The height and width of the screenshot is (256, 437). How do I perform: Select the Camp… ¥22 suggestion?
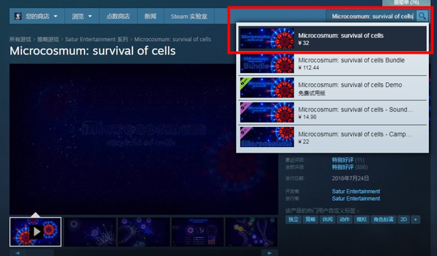coord(333,137)
